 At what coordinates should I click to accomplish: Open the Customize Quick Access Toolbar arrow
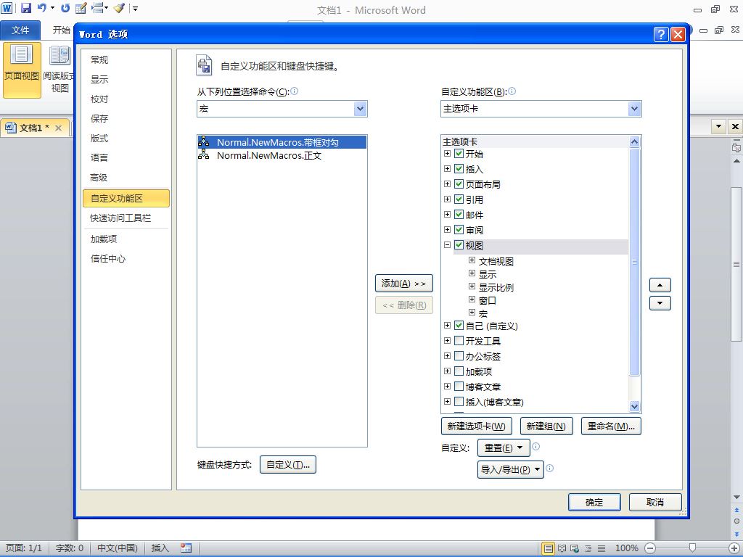[x=135, y=8]
